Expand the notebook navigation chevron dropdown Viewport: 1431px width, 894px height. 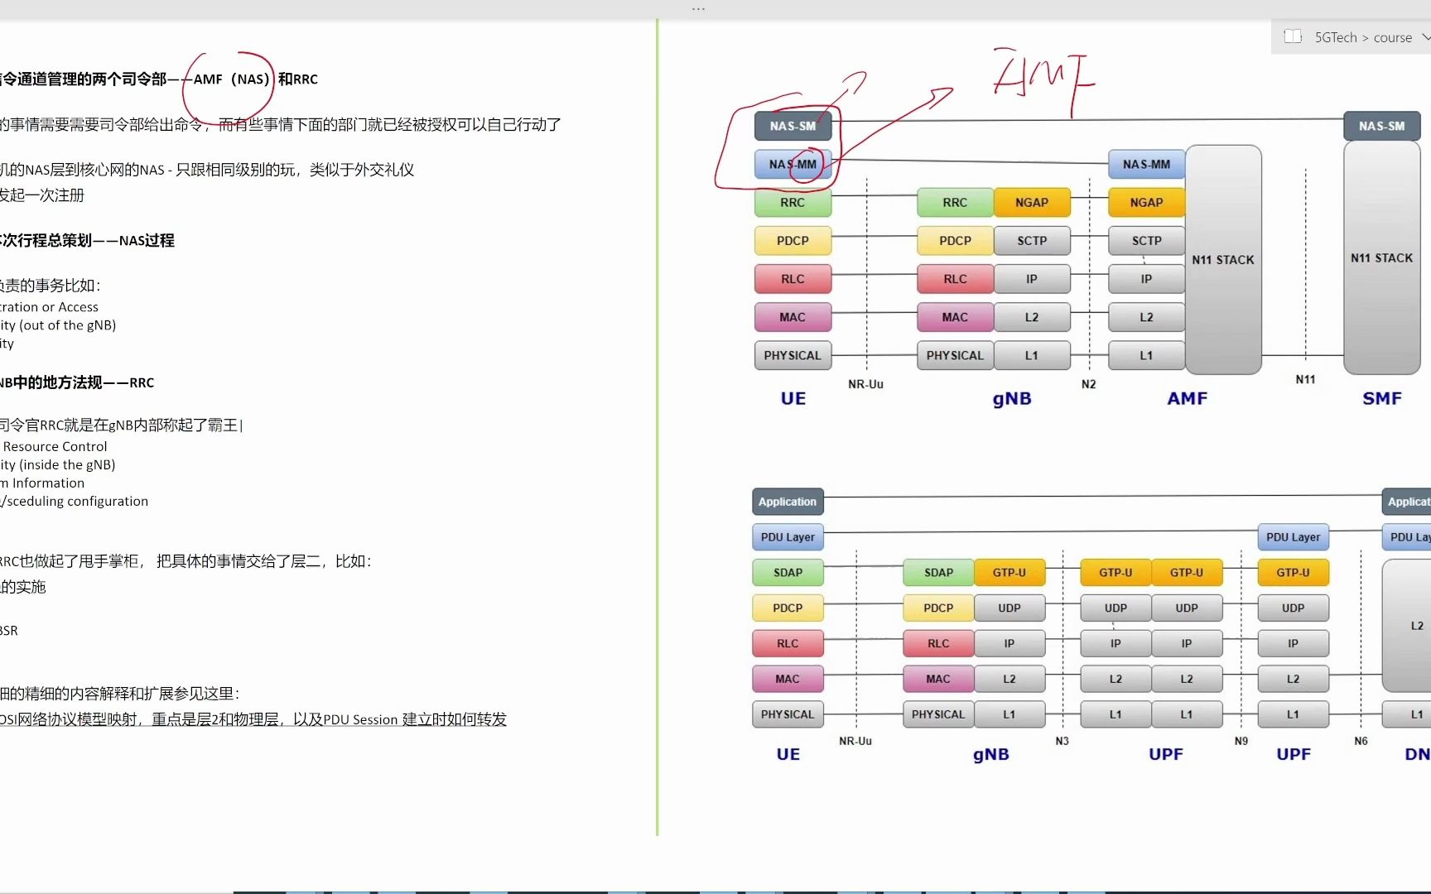pyautogui.click(x=1425, y=37)
